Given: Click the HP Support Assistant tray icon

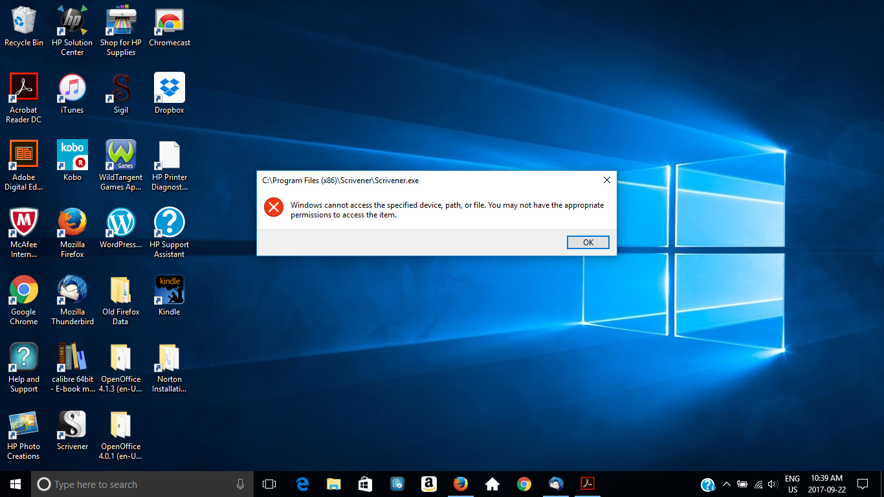Looking at the screenshot, I should (x=708, y=484).
